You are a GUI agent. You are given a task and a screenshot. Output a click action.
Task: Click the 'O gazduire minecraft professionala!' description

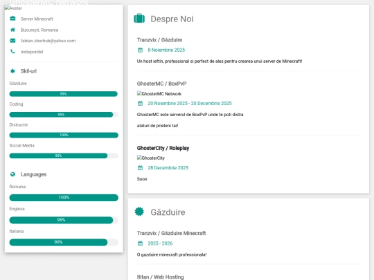(x=172, y=254)
